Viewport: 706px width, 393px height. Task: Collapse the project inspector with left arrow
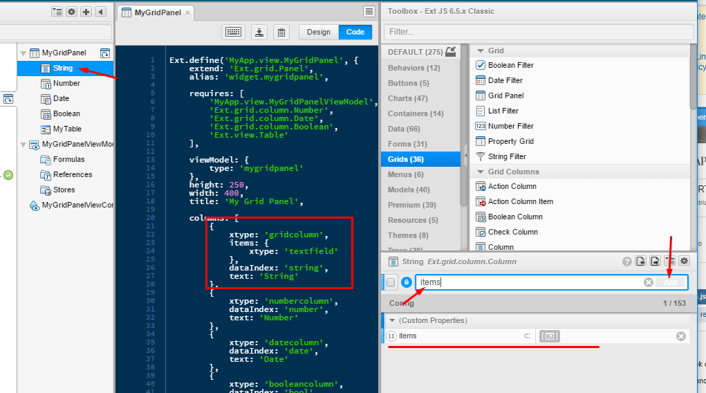coord(100,12)
